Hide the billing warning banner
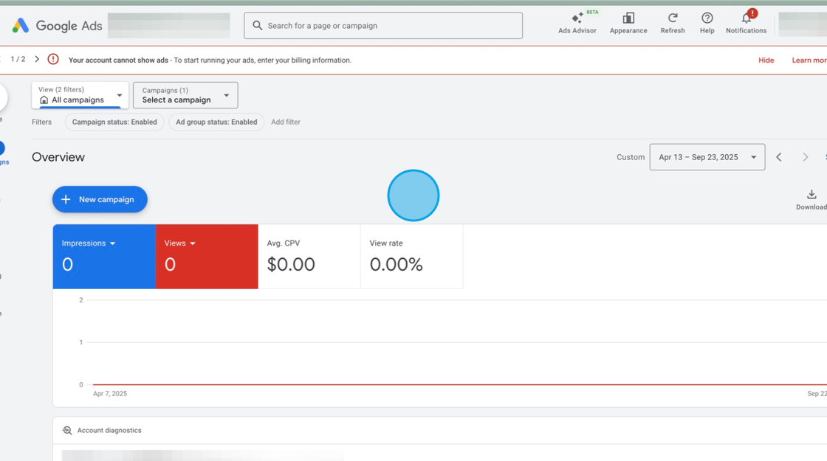Viewport: 827px width, 461px height. point(766,60)
